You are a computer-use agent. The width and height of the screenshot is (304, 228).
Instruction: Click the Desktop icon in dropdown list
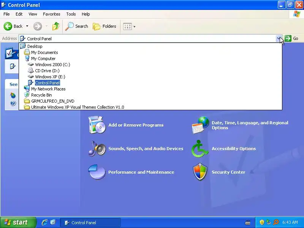click(23, 46)
